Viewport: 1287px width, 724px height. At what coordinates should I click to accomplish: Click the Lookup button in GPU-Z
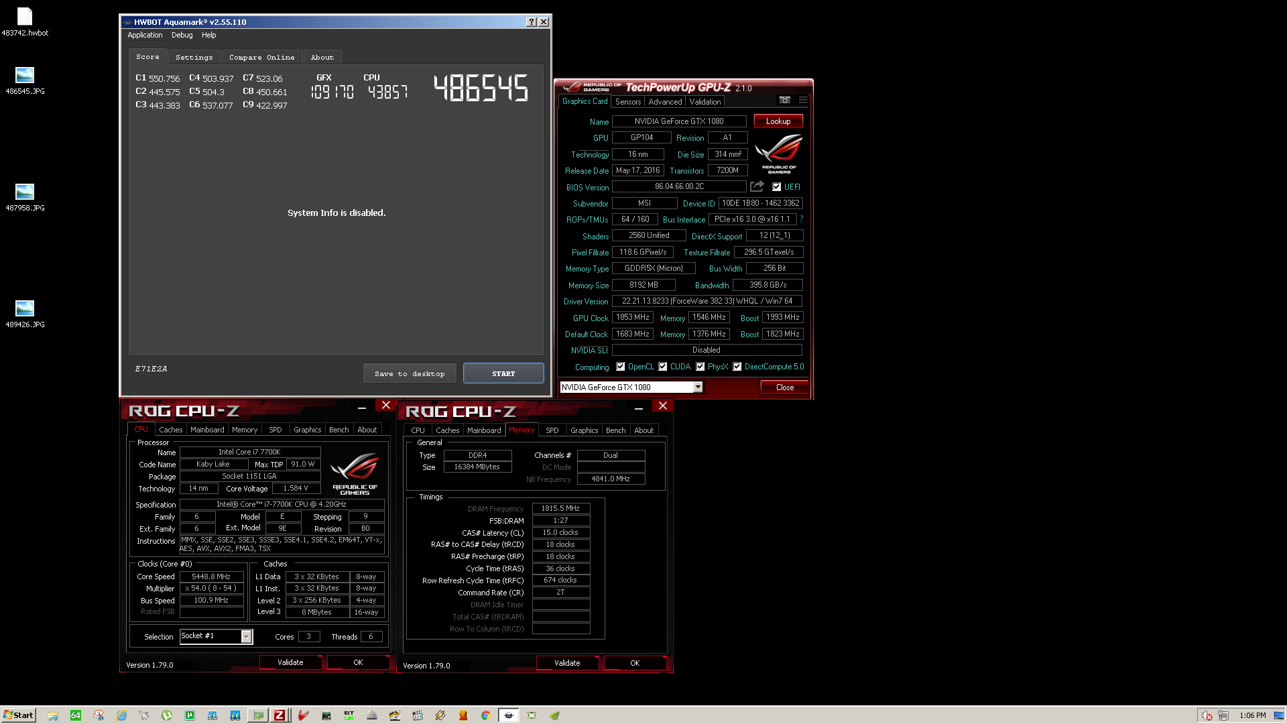[x=778, y=121]
